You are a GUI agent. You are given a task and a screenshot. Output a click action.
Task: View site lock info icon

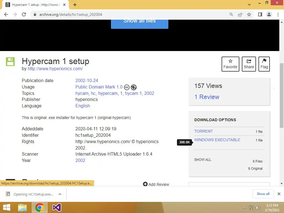pos(35,14)
